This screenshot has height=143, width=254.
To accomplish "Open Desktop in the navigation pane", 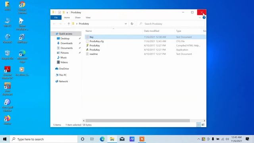I will [65, 39].
